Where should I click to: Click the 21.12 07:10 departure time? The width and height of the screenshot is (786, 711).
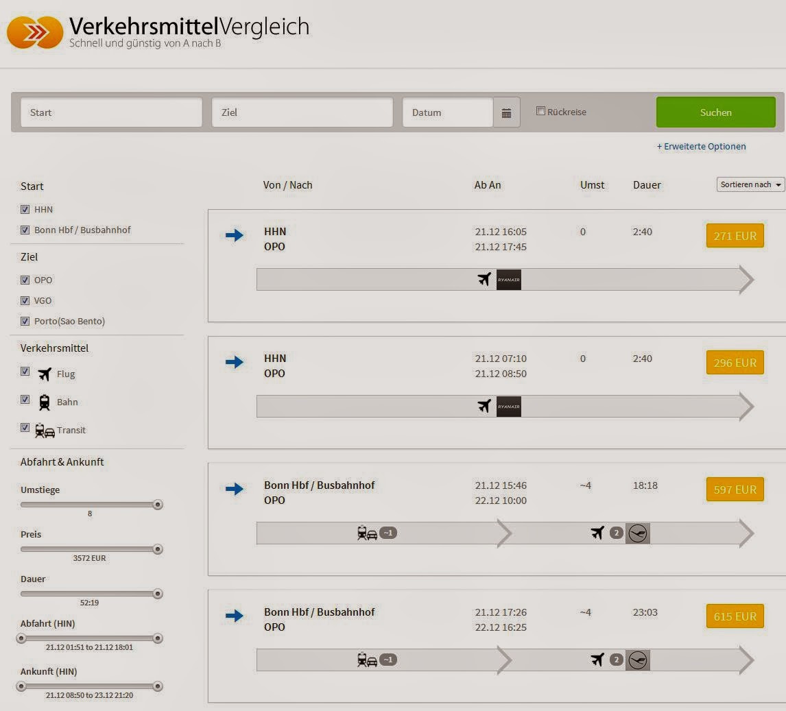501,359
